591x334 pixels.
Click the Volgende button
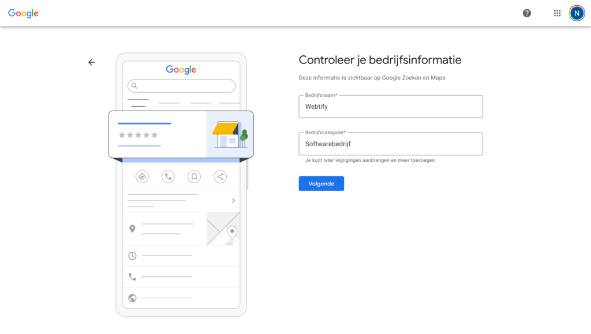click(x=321, y=184)
